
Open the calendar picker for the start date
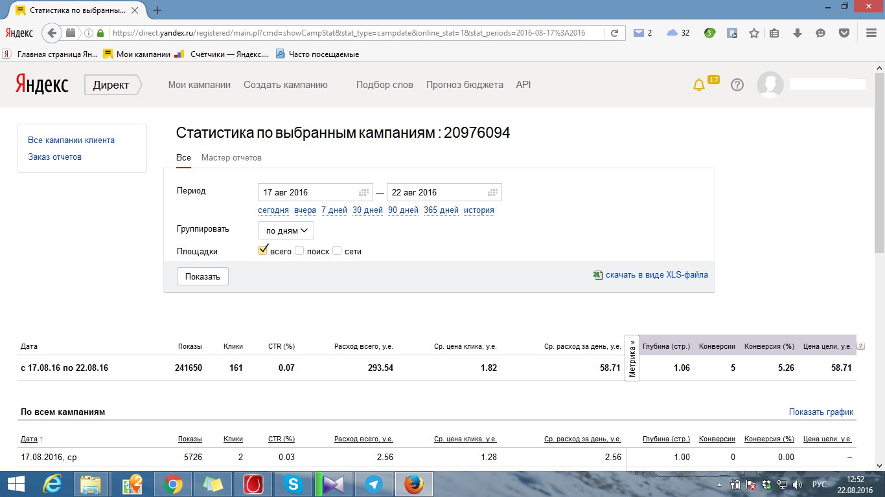click(364, 192)
